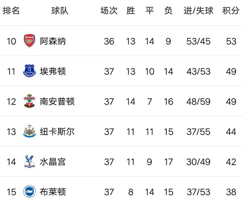Open team 阿森纳
The image size is (243, 204).
click(53, 41)
